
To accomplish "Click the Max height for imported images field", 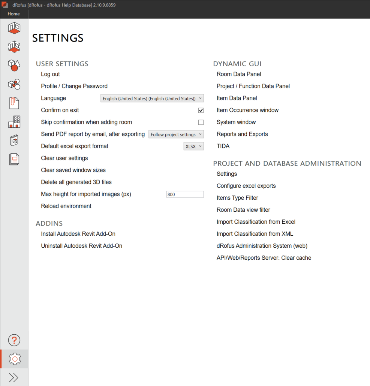I will [x=185, y=194].
